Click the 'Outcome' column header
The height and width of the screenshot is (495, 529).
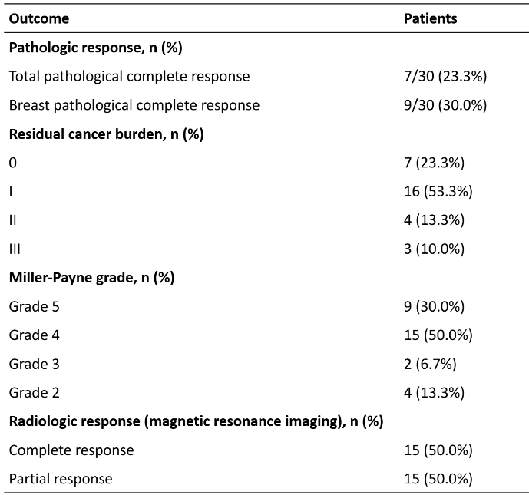[x=39, y=18]
